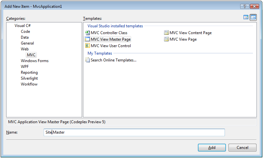Open the Windows Forms category
The width and height of the screenshot is (263, 158).
pos(35,61)
